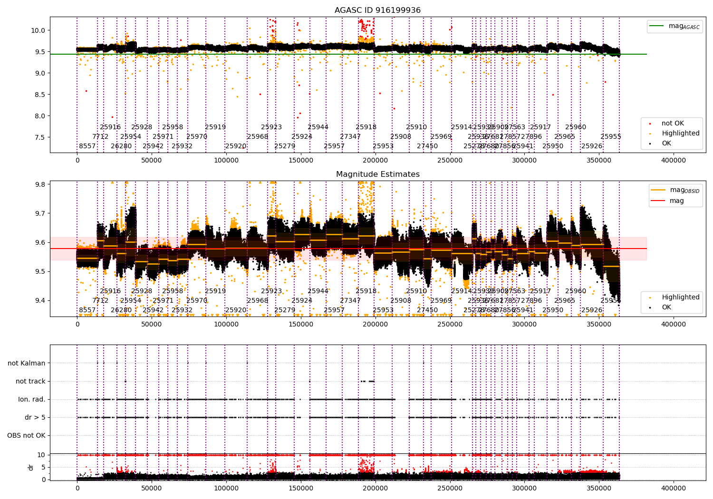Click obsid label 25918 in top plot

click(x=366, y=127)
